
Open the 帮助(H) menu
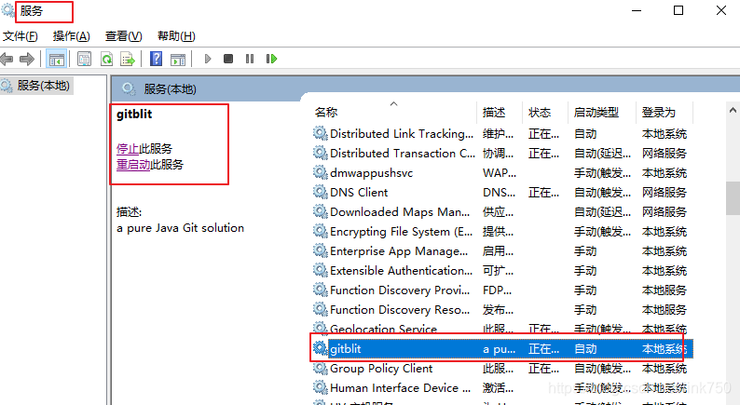pos(176,35)
